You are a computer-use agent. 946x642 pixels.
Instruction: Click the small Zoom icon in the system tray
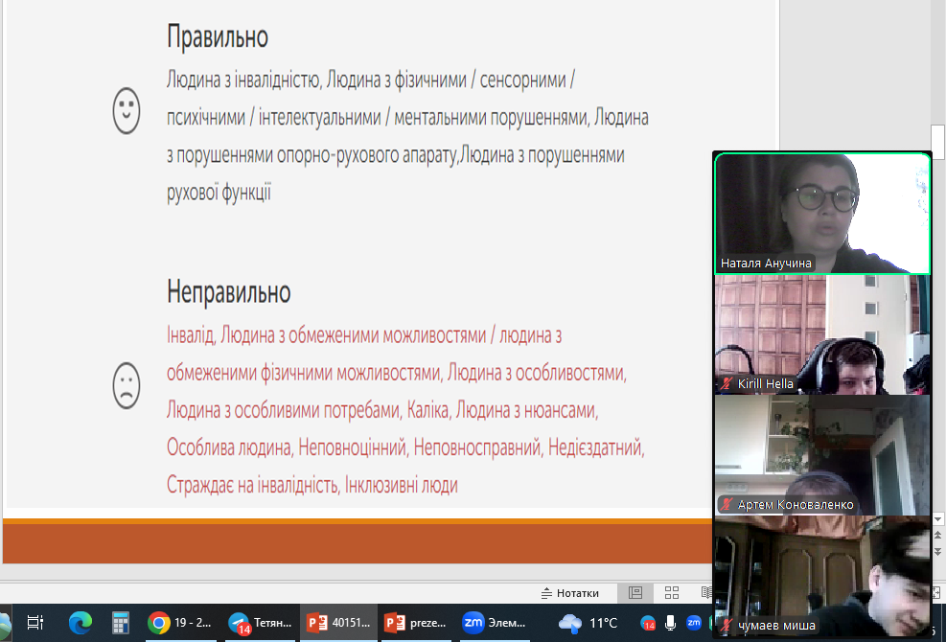click(694, 623)
